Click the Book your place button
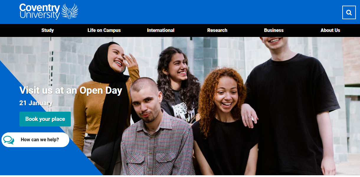This screenshot has height=177, width=360. point(45,119)
